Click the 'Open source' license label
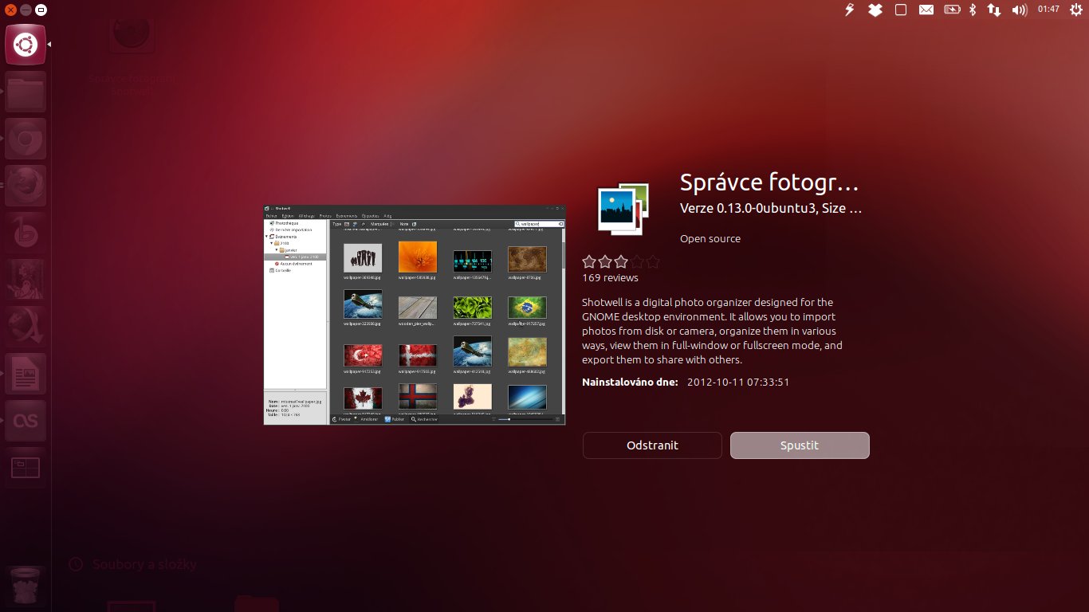Viewport: 1089px width, 612px height. point(710,238)
